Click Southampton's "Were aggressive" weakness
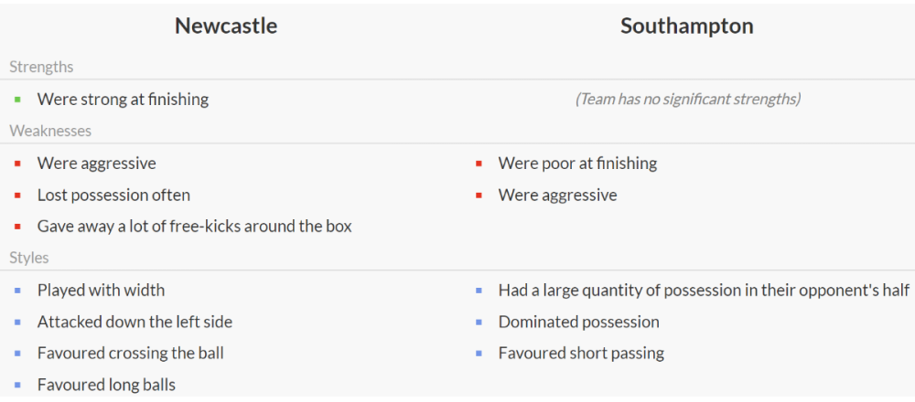 click(557, 196)
